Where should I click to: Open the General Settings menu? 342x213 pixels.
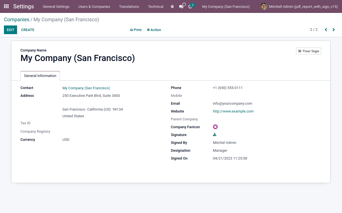coord(56,6)
